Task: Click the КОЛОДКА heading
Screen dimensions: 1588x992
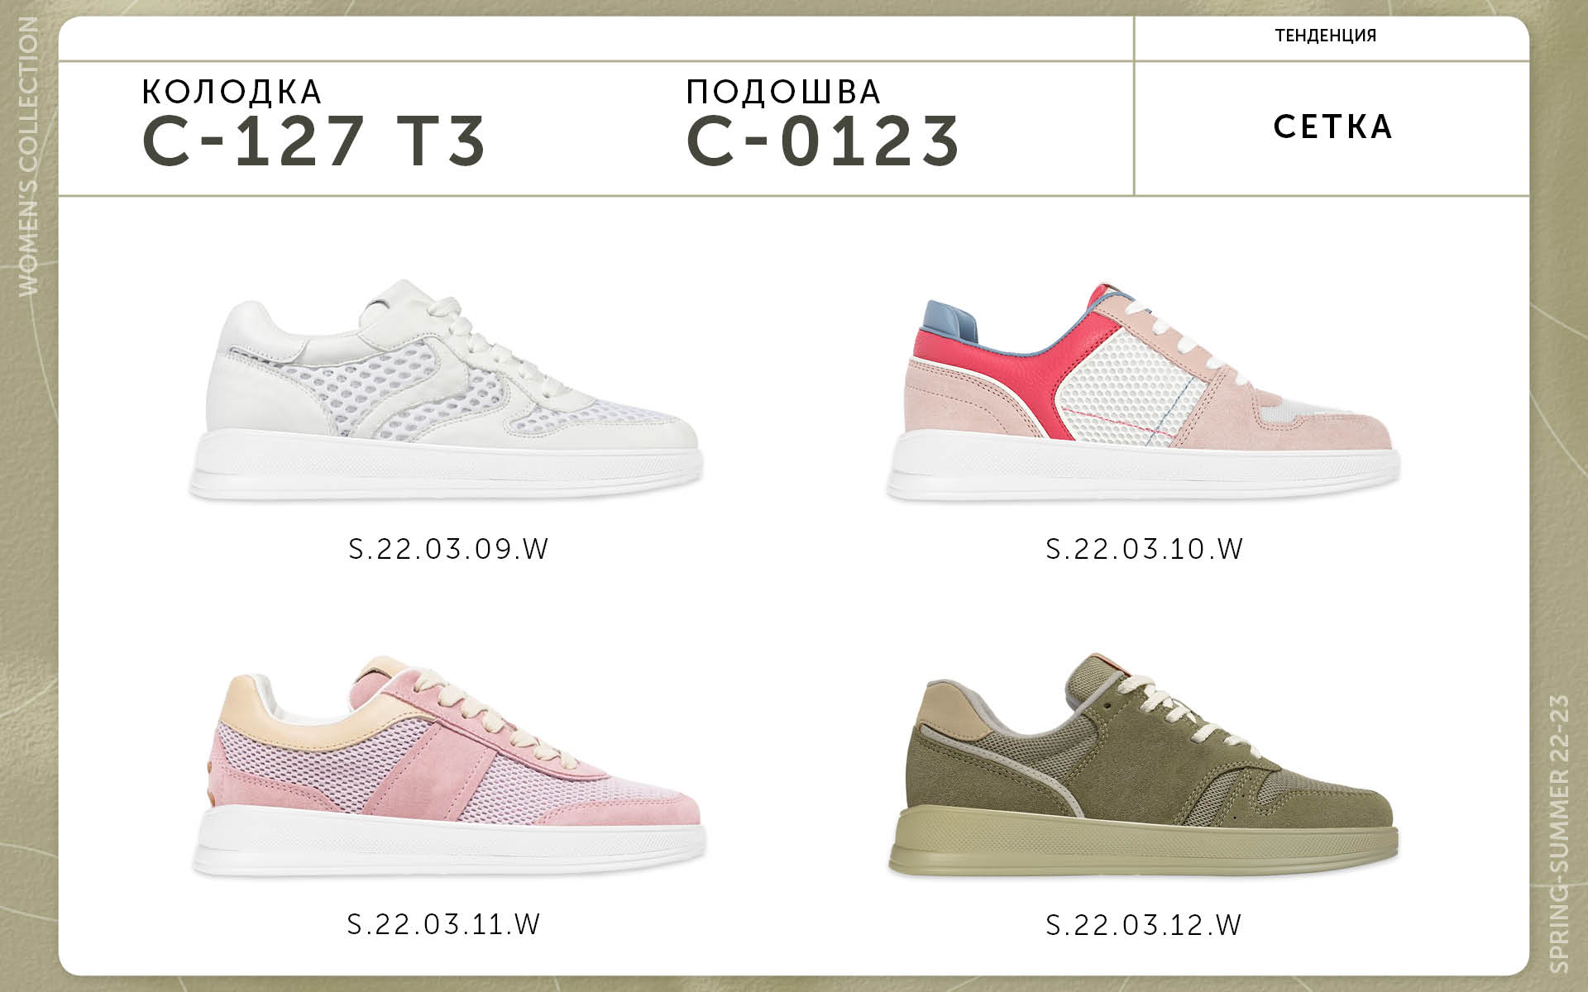Action: 232,92
